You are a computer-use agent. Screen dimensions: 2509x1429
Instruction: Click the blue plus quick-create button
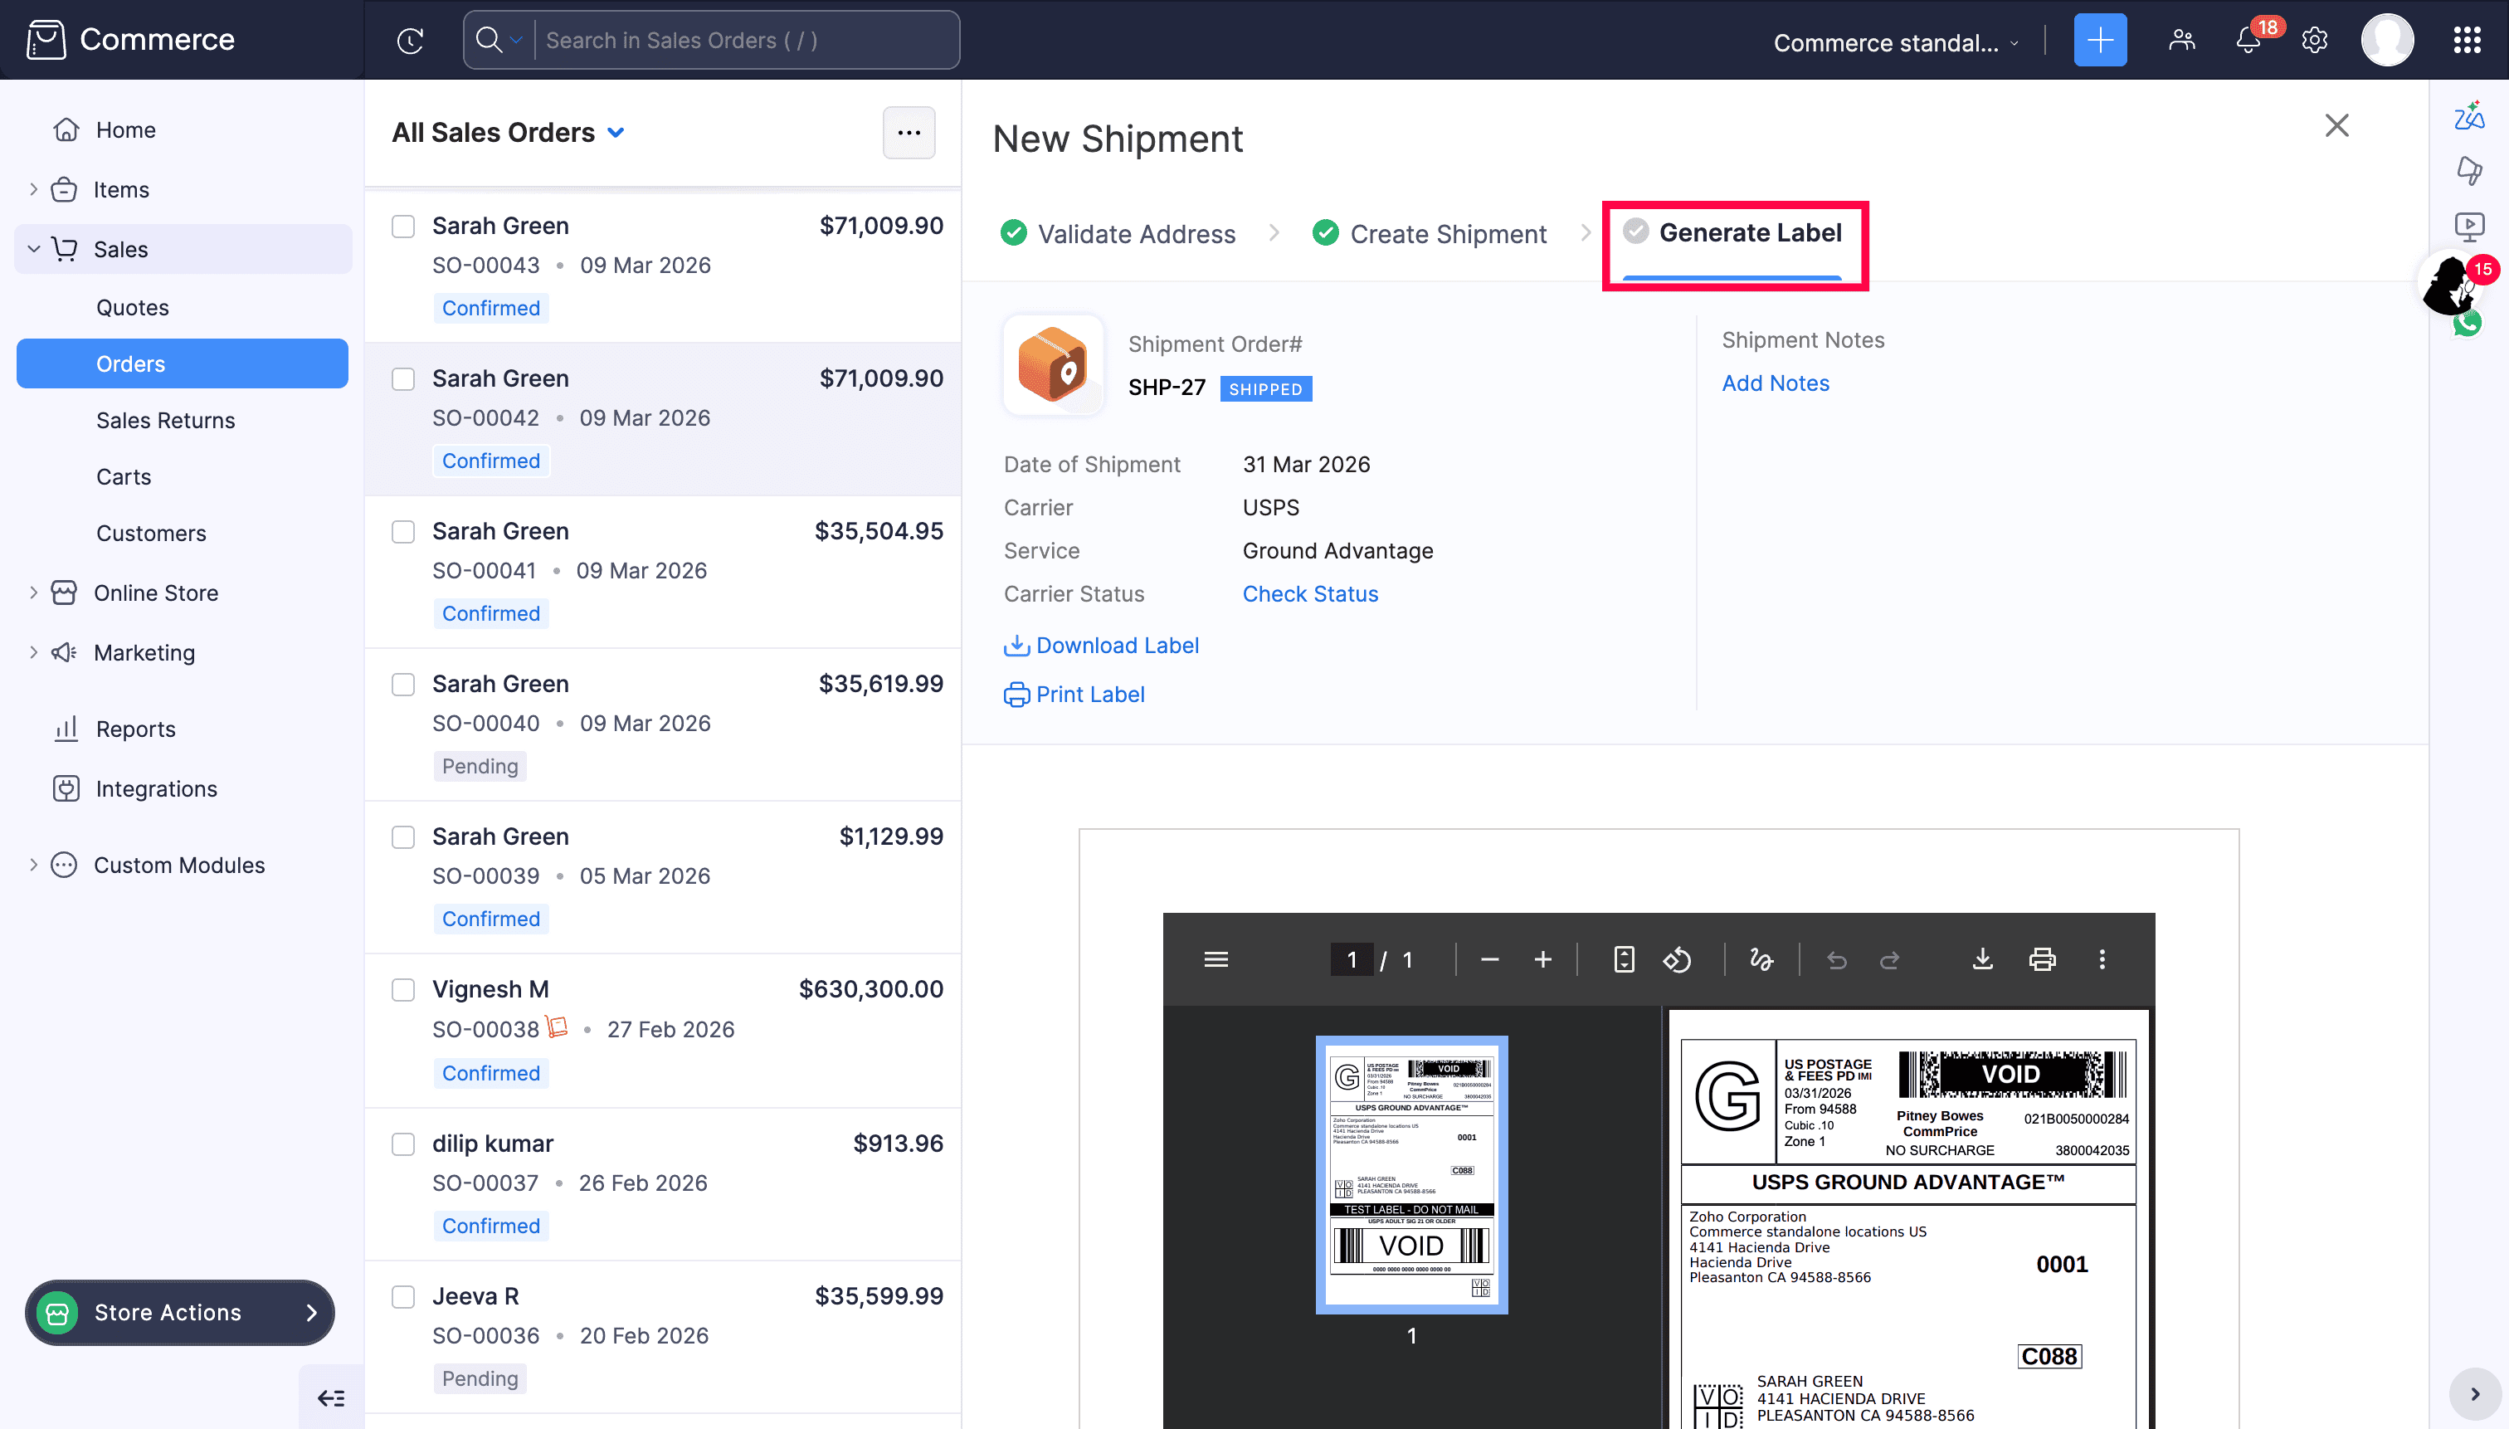click(x=2100, y=40)
